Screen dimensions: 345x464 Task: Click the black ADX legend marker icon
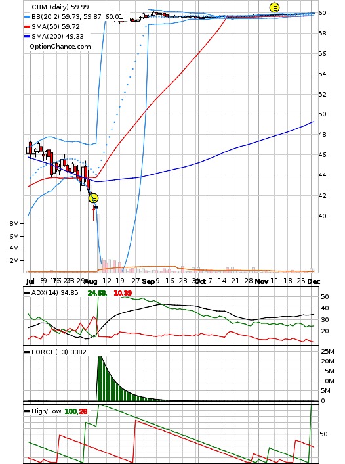click(x=27, y=293)
